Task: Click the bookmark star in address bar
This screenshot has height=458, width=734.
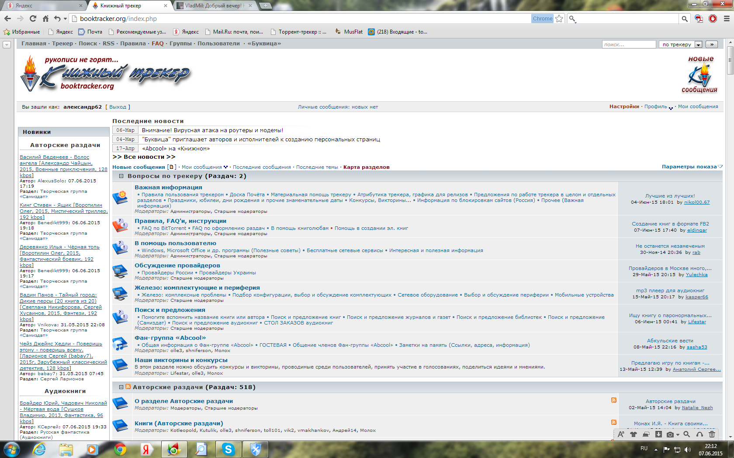Action: coord(559,19)
